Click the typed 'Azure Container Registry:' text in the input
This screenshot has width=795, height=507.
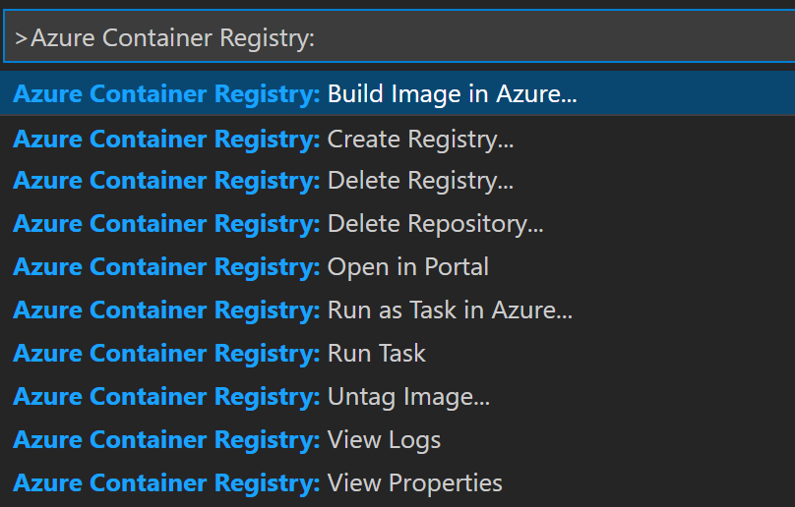[x=172, y=37]
